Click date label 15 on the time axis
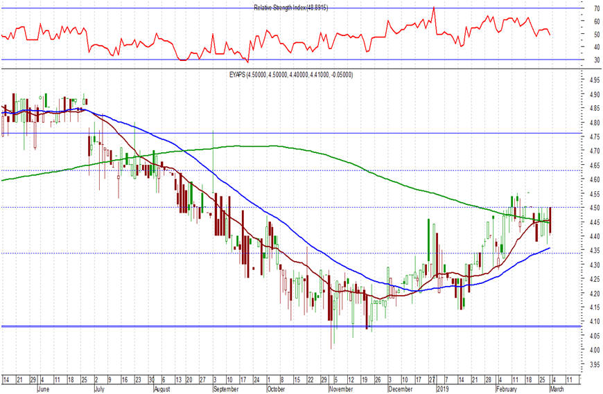Viewport: 603px width, 394px height. (297, 379)
